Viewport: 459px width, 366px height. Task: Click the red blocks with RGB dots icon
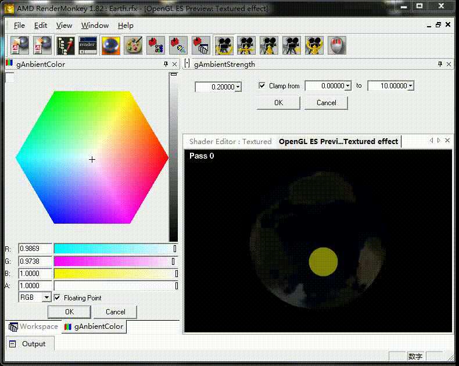[156, 45]
